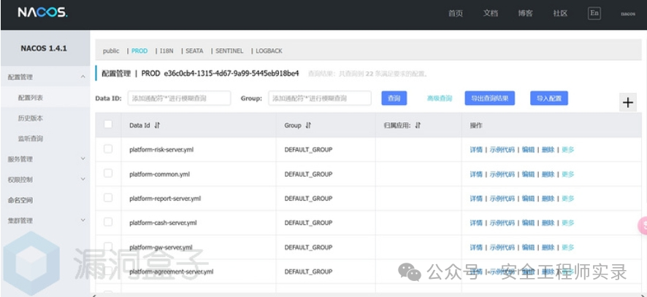The height and width of the screenshot is (297, 647).
Task: Open 首页 in the top navigation
Action: (455, 13)
